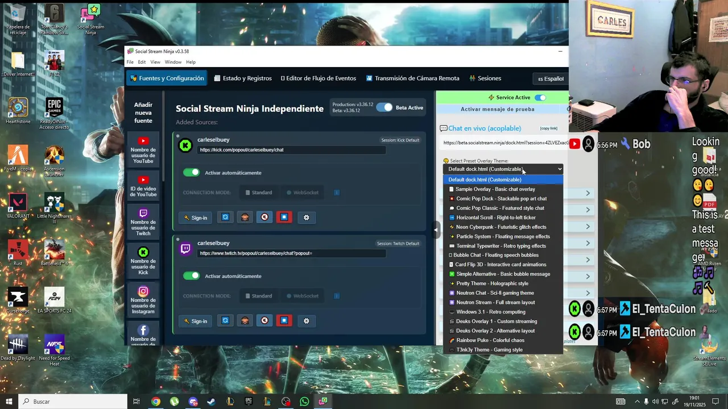Image resolution: width=728 pixels, height=409 pixels.
Task: Click the red stop icon on the Kick source
Action: 284,217
